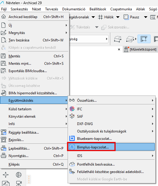Click the Mentés mint save-as icon
Viewport: 158px width, 186px height.
(x=4, y=63)
